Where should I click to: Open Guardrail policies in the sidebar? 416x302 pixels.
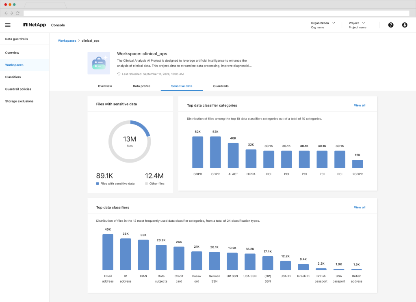tap(18, 89)
